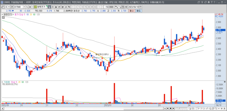Screen dimensions: 227x111
Task: Click the save chart floppy icon
Action: coord(123,7)
